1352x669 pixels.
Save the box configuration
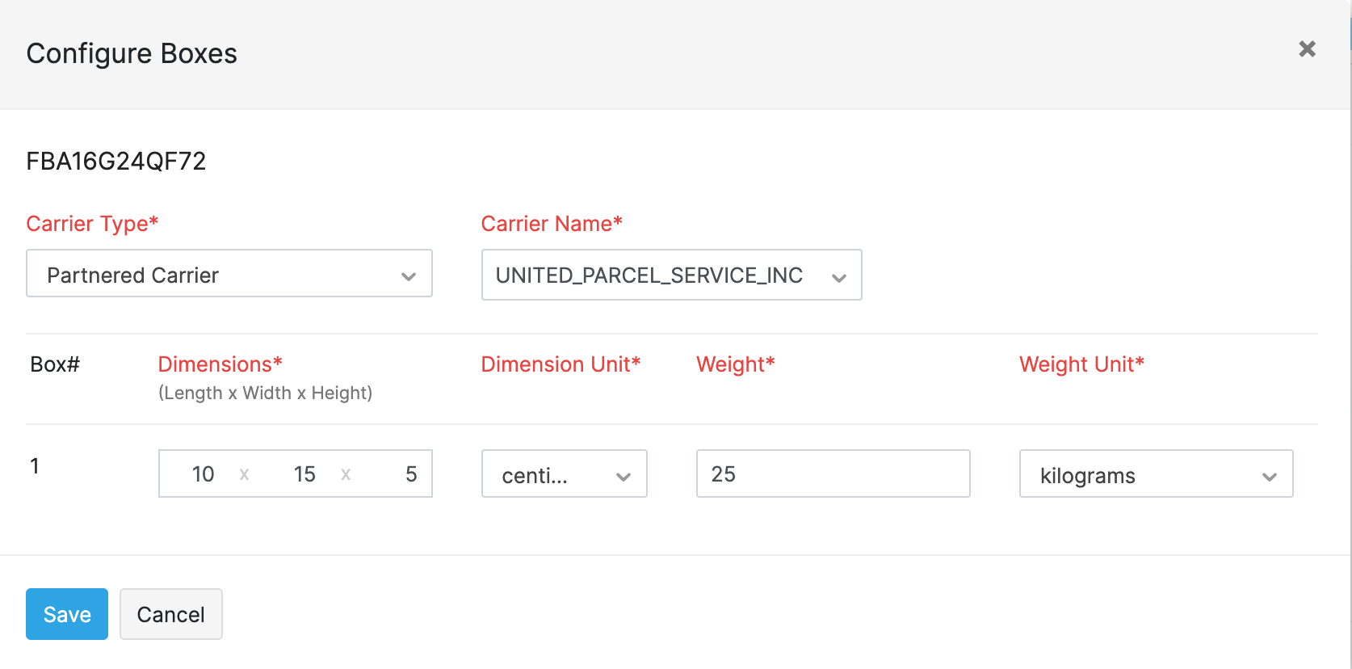pyautogui.click(x=67, y=615)
